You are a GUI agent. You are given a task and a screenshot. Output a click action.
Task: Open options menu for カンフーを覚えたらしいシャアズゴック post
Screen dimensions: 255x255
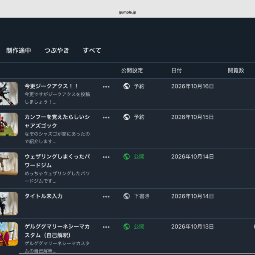coord(106,118)
